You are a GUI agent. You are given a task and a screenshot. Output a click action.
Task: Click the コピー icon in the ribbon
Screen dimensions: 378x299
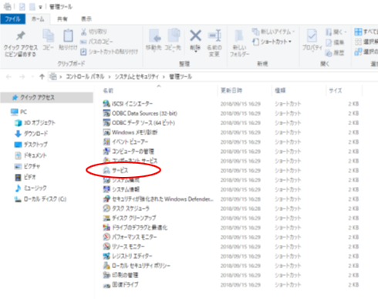(48, 36)
